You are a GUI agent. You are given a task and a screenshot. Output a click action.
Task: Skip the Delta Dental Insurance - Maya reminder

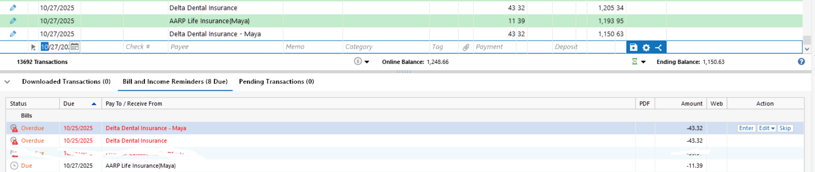click(785, 128)
